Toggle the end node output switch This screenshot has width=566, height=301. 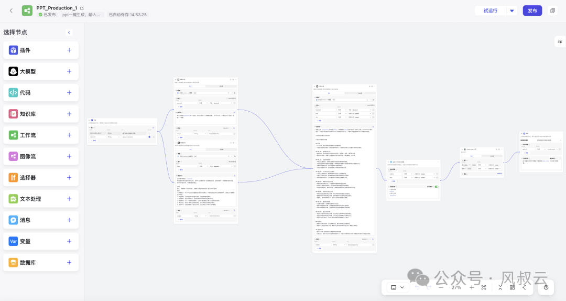[559, 158]
